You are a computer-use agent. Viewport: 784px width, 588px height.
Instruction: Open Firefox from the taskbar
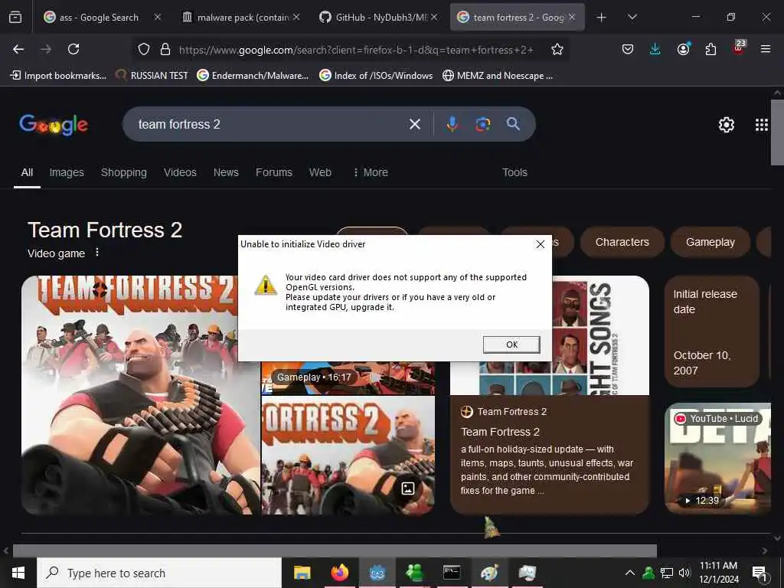point(339,573)
